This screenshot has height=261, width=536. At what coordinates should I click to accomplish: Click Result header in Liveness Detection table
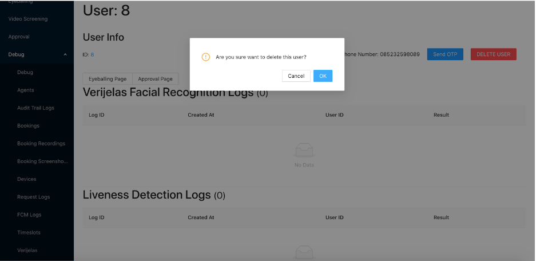441,217
